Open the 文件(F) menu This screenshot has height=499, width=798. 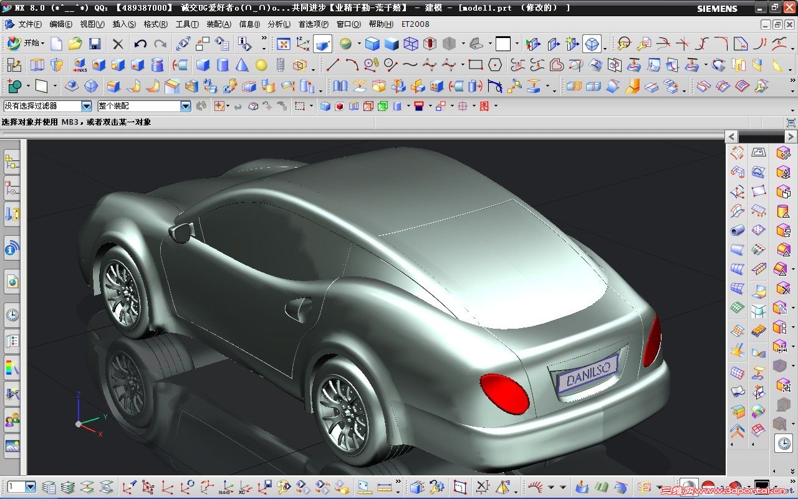point(29,24)
